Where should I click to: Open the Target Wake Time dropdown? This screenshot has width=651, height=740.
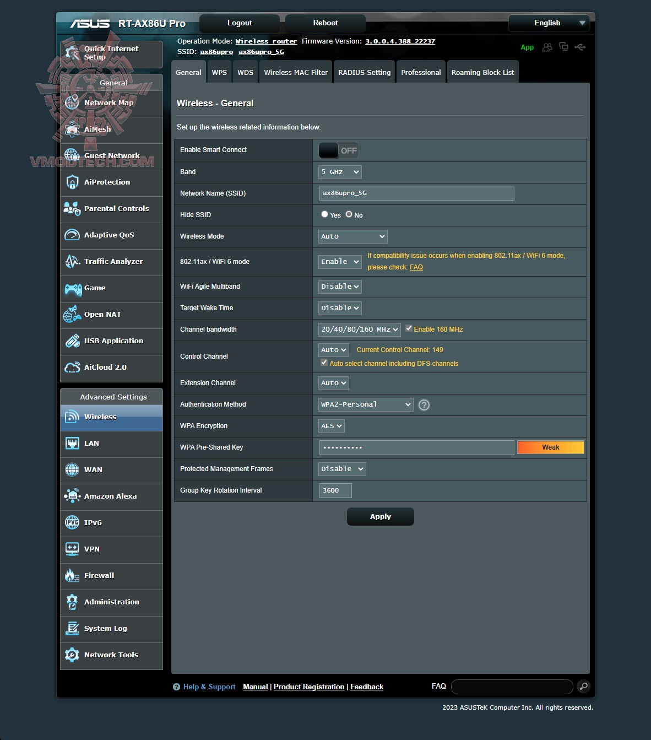[x=340, y=308]
